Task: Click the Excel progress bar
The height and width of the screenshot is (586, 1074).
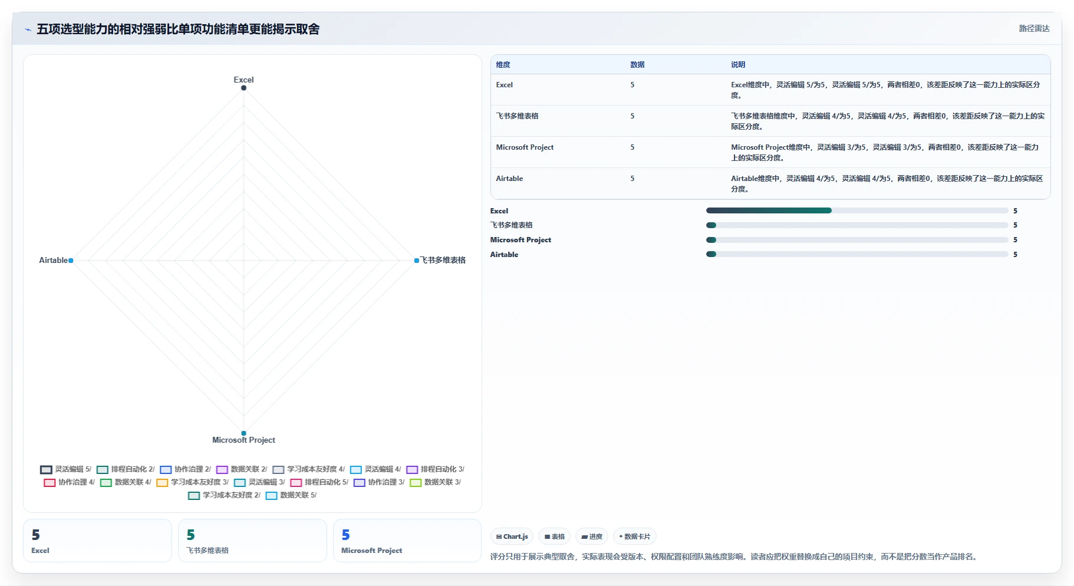Action: pyautogui.click(x=857, y=210)
